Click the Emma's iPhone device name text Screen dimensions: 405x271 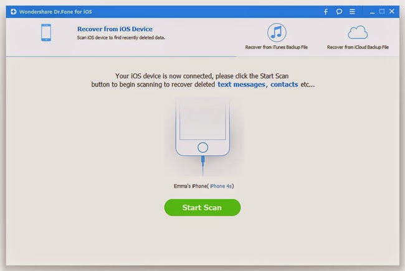pyautogui.click(x=191, y=186)
